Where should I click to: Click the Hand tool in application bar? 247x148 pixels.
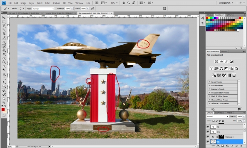(123, 3)
